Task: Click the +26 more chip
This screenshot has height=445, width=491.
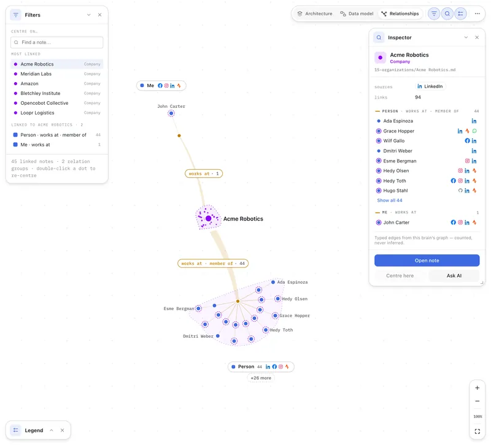Action: click(x=261, y=378)
